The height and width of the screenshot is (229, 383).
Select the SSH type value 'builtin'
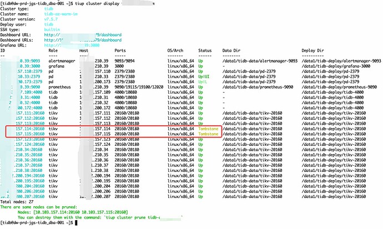tap(52, 29)
